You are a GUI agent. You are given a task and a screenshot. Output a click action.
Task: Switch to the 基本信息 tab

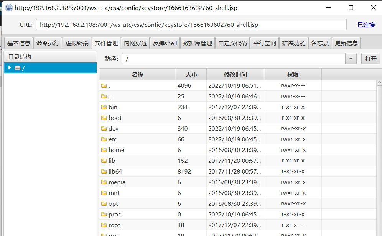[x=18, y=43]
